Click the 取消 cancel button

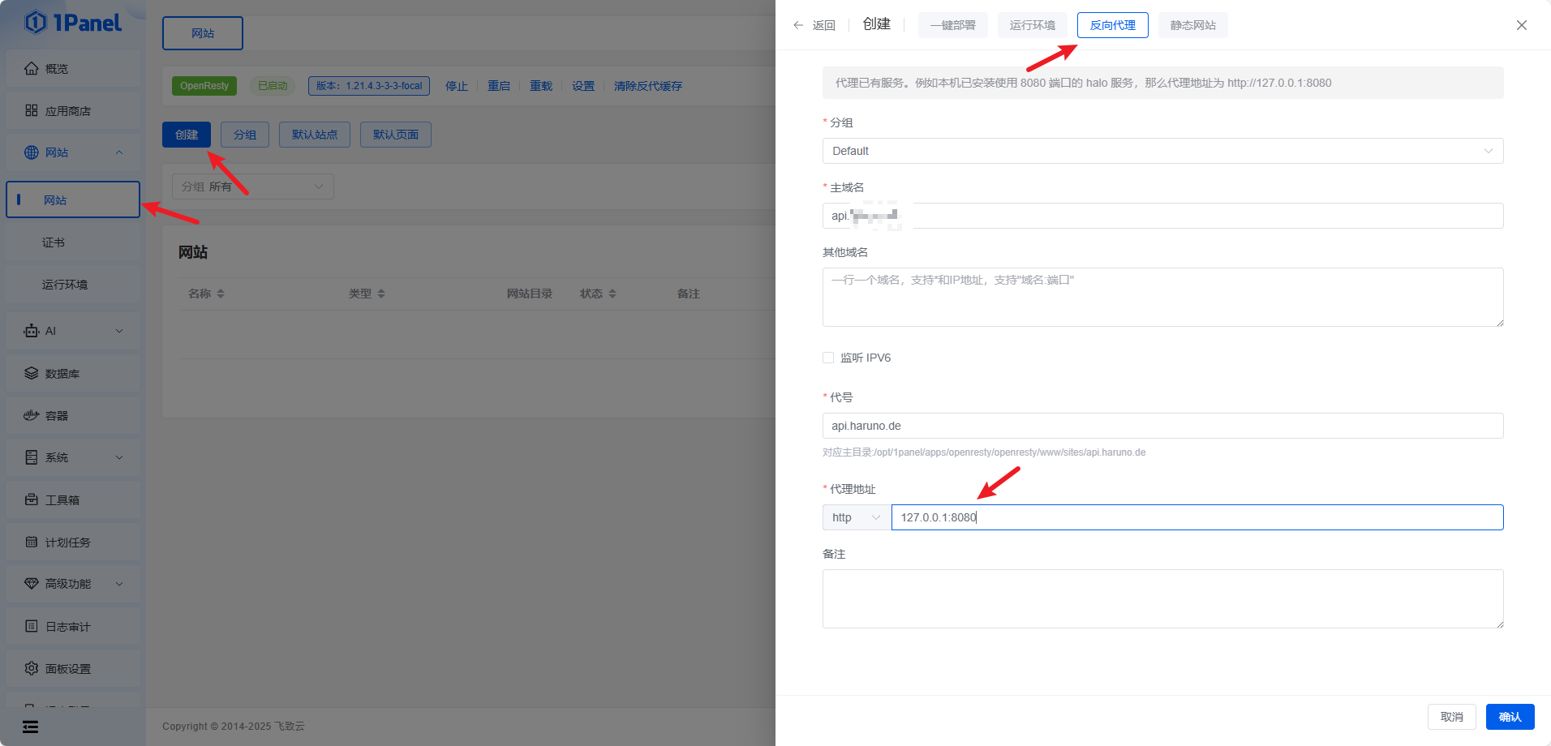click(1451, 717)
